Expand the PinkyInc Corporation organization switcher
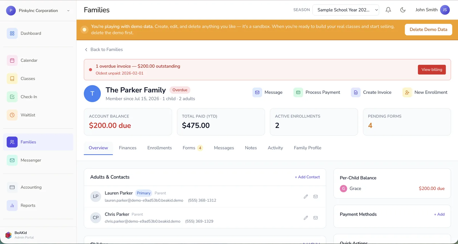The image size is (458, 244). [38, 11]
